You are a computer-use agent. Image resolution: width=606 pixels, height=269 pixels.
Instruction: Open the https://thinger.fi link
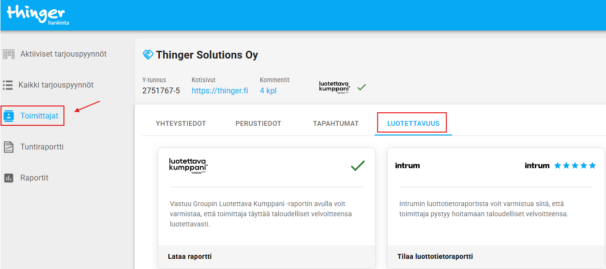[x=220, y=90]
